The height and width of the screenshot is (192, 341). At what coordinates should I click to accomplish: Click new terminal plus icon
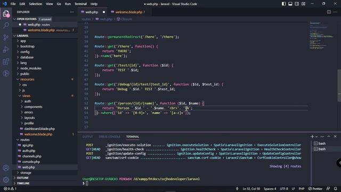click(x=312, y=137)
